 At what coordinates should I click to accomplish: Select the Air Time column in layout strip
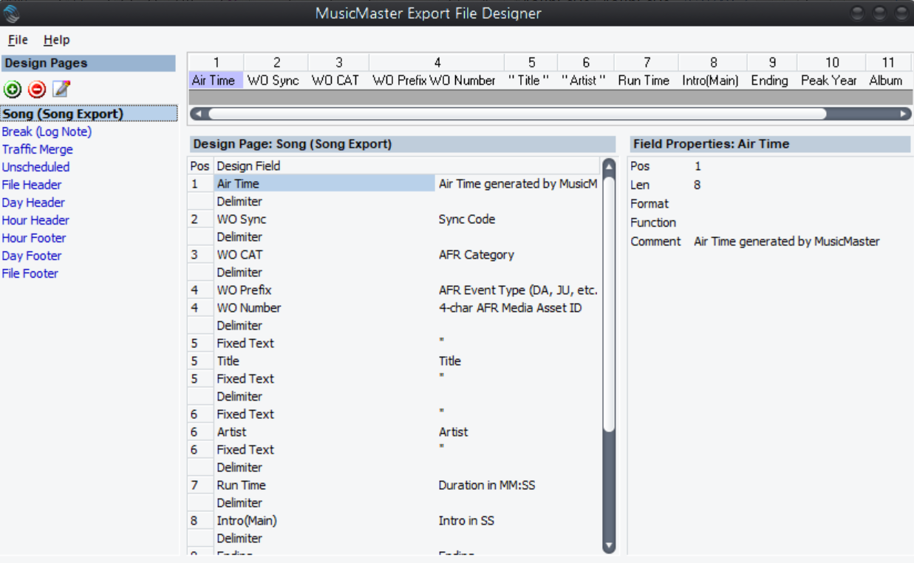click(x=216, y=81)
